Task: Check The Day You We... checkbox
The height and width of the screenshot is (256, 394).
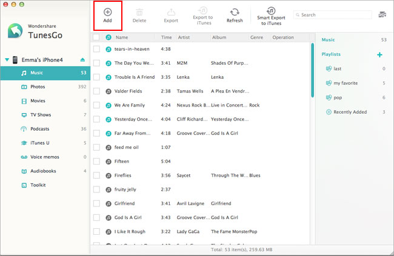Action: click(x=96, y=63)
